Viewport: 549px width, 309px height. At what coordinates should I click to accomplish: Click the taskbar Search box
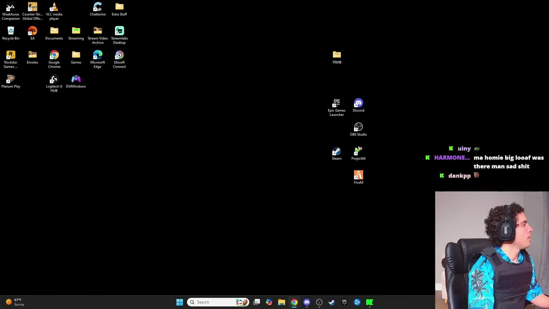[x=218, y=302]
